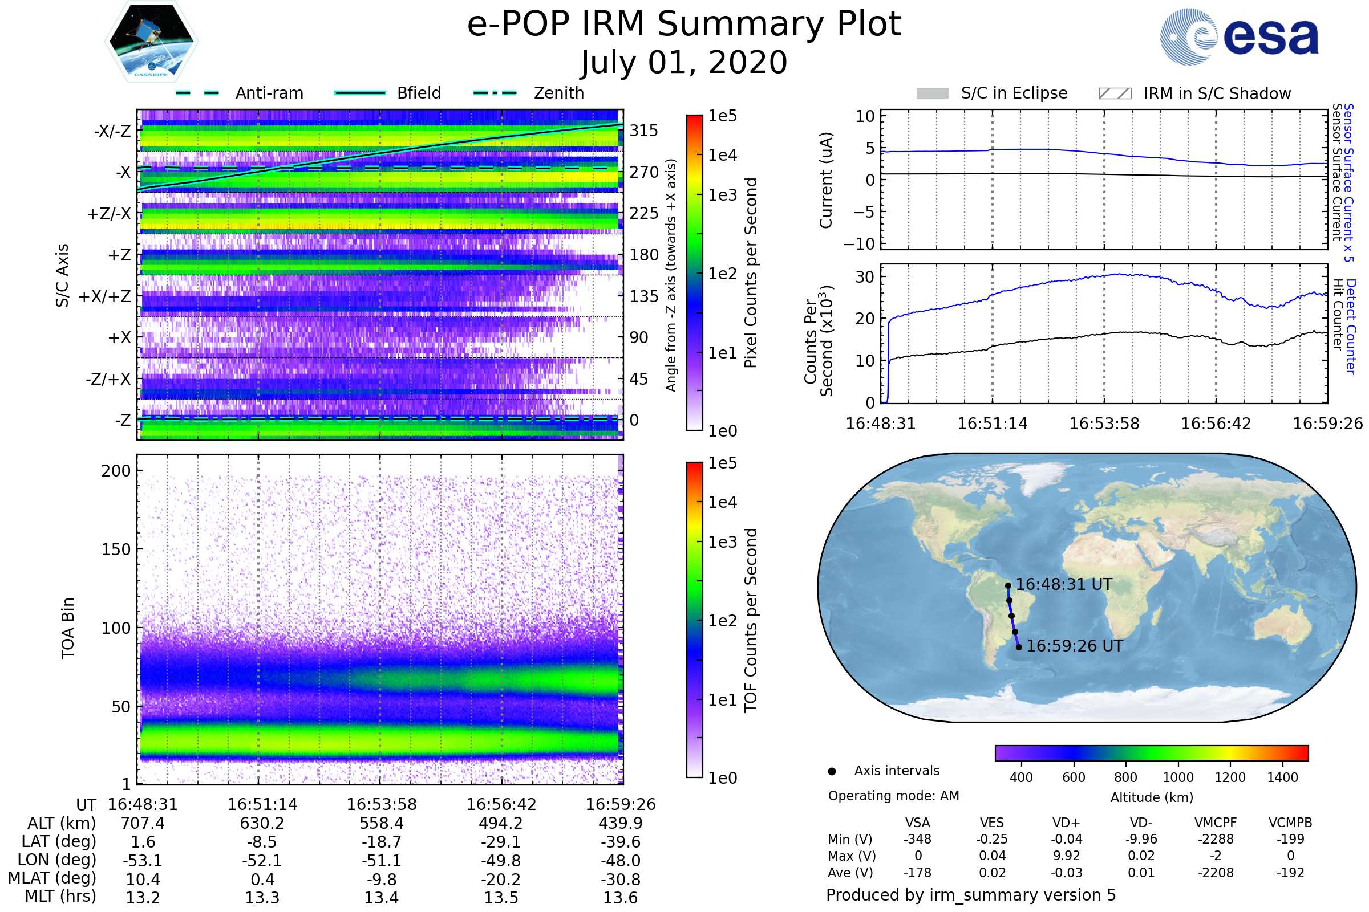Click the 16:59:26 UT end point on map
The height and width of the screenshot is (912, 1369).
1019,648
